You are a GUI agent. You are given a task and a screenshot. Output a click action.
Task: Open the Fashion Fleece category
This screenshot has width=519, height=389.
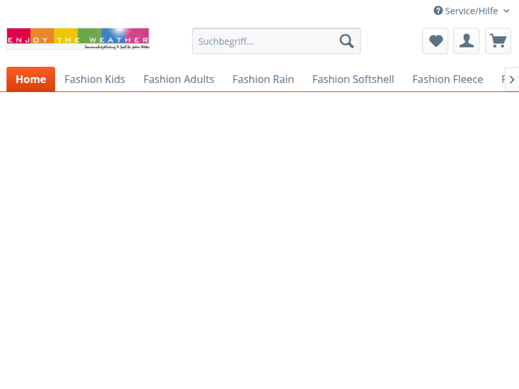point(448,79)
